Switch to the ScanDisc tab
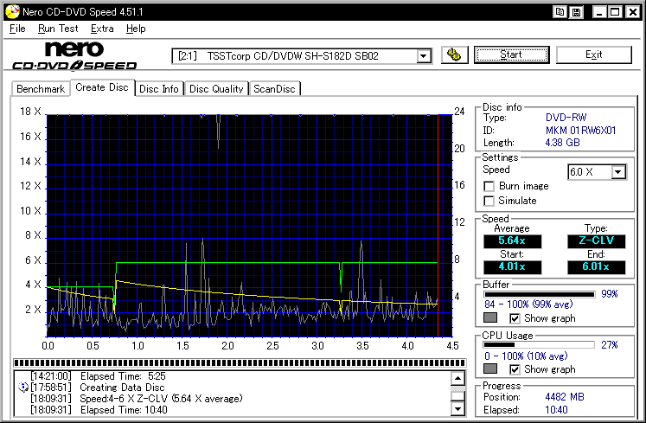This screenshot has width=646, height=423. pyautogui.click(x=274, y=89)
